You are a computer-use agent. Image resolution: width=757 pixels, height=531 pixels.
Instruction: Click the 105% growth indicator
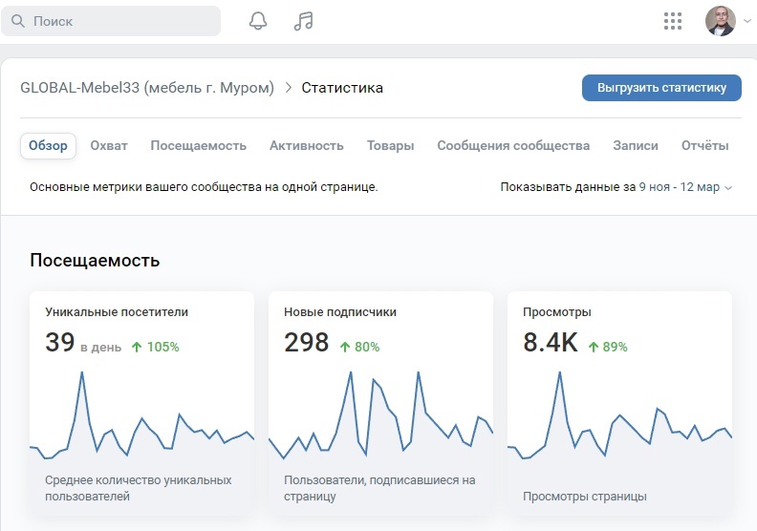tap(155, 347)
